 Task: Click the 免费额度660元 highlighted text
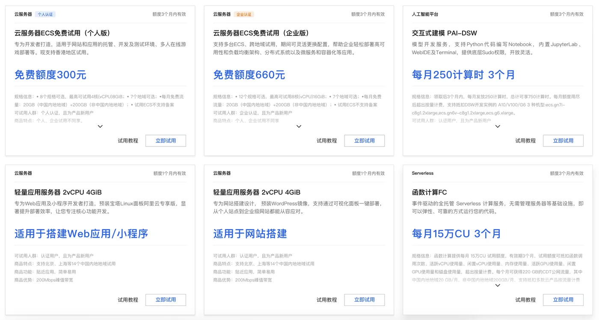pos(249,75)
